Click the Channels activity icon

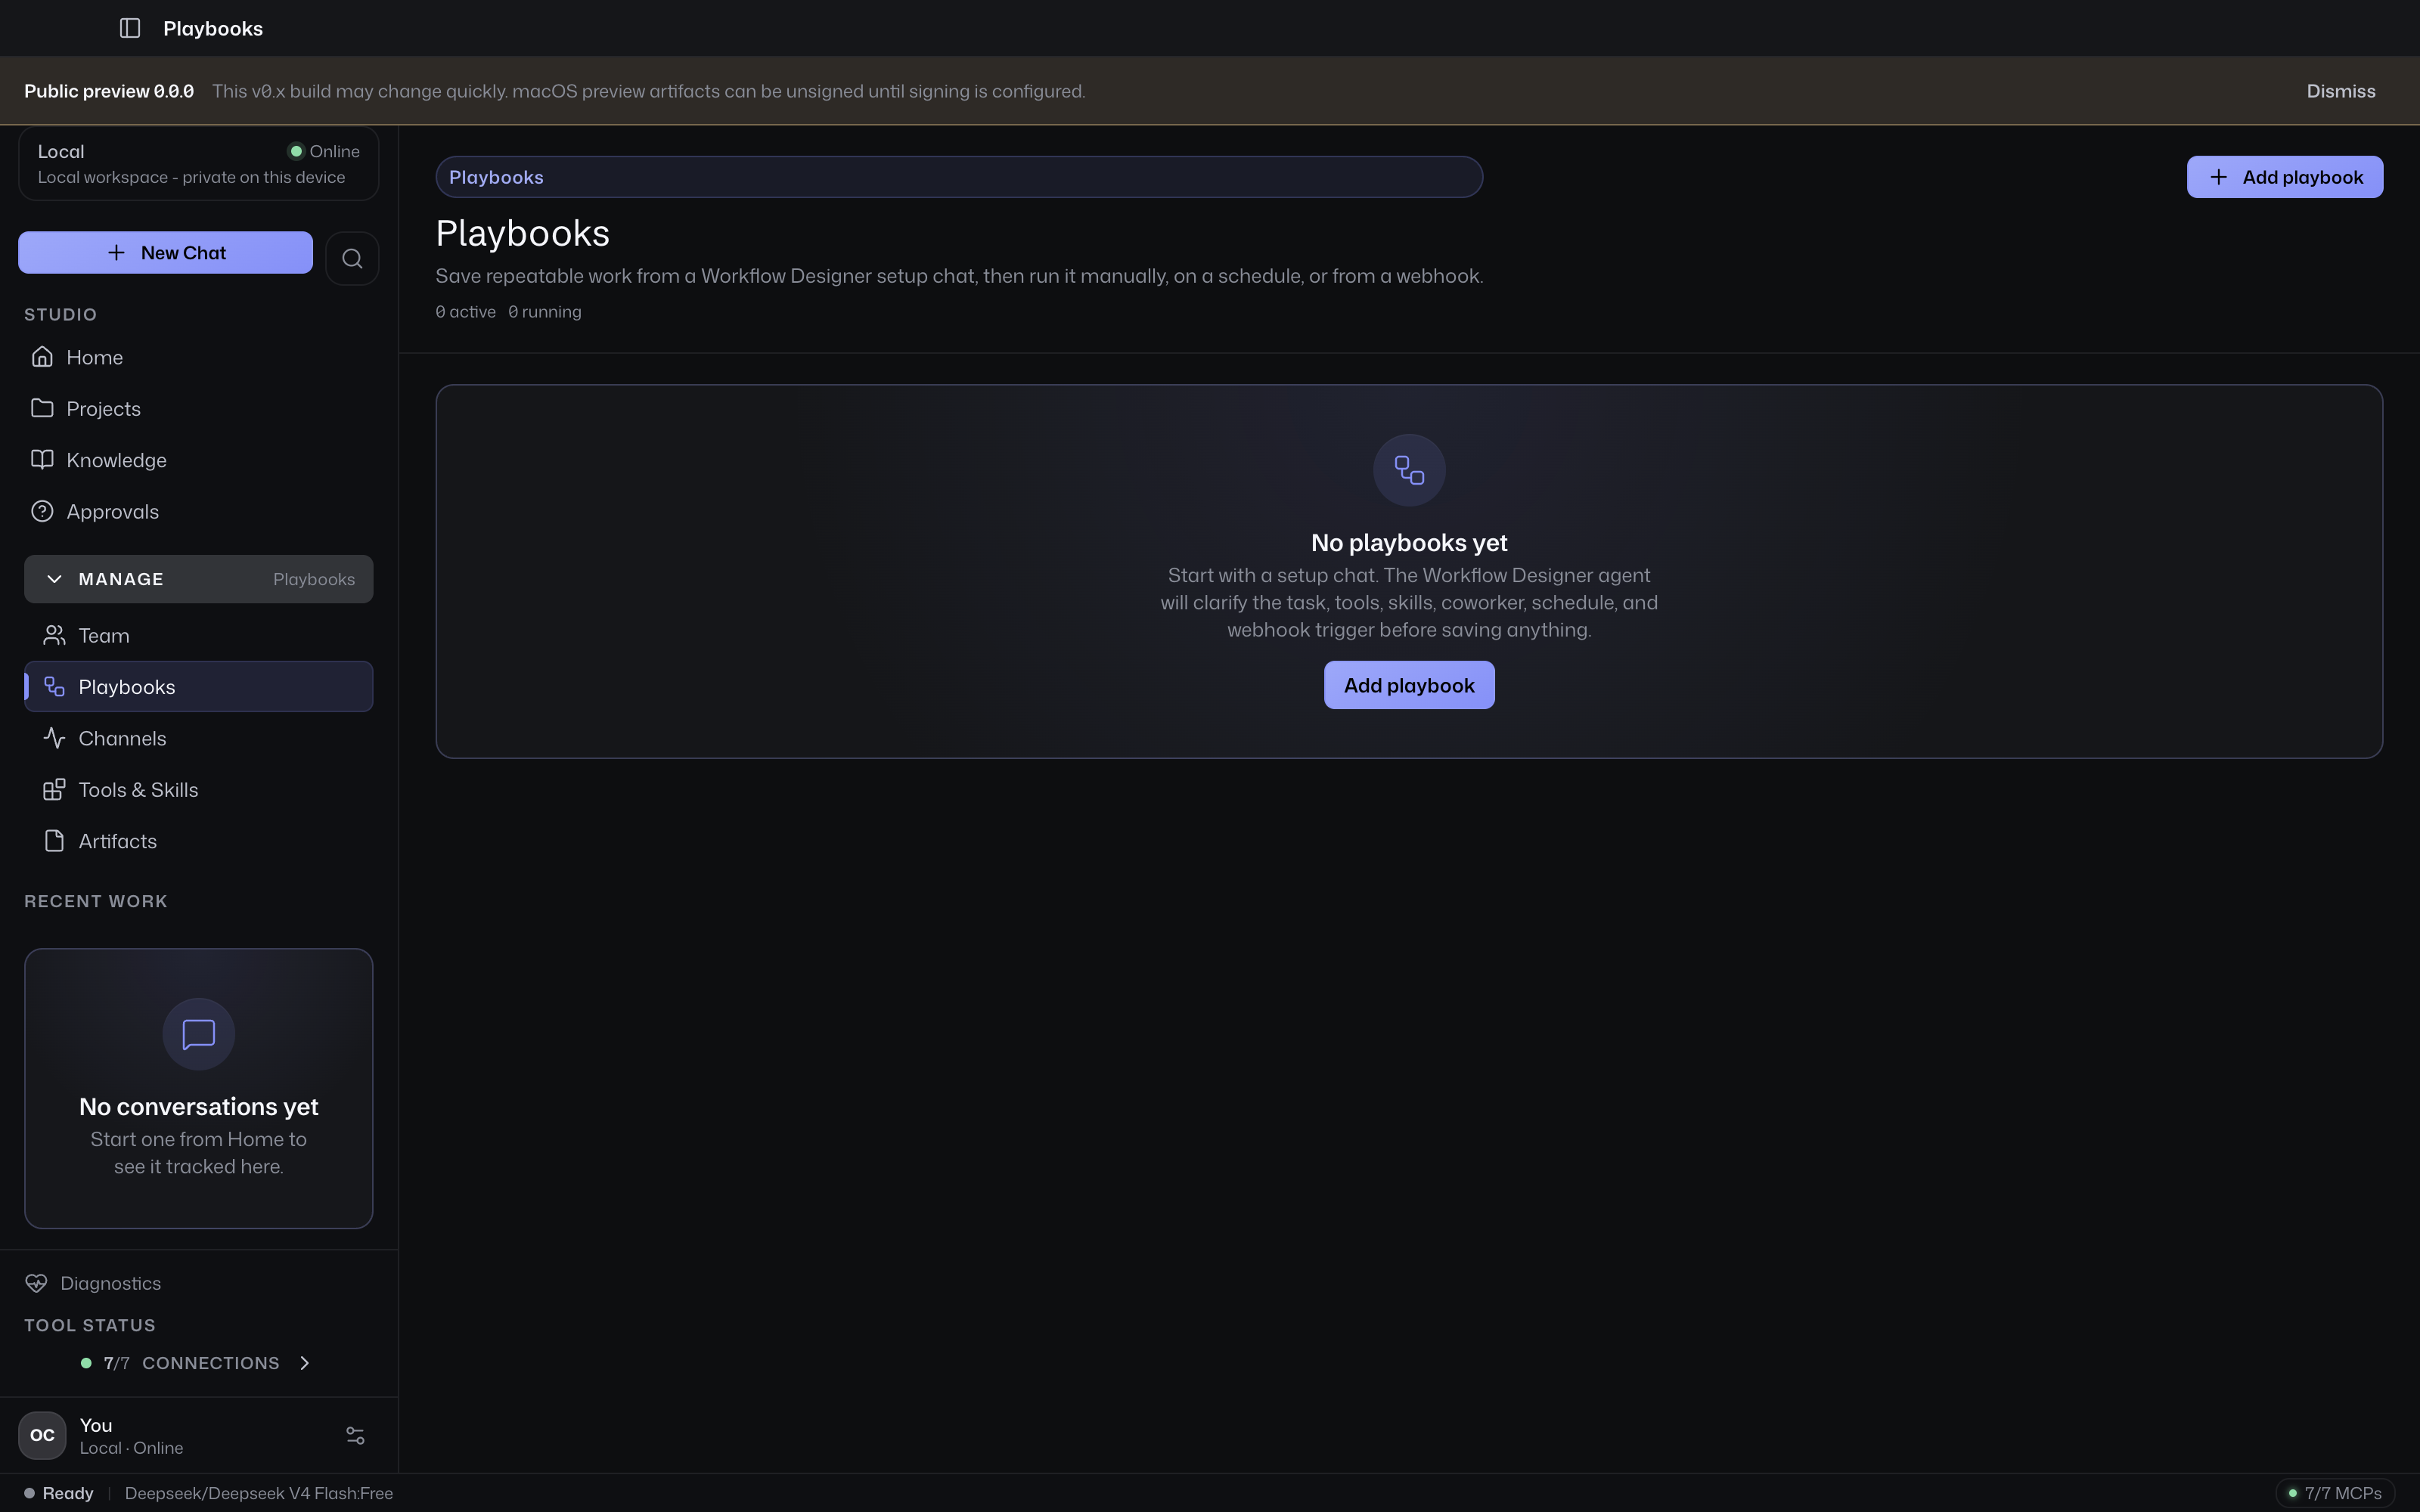54,738
